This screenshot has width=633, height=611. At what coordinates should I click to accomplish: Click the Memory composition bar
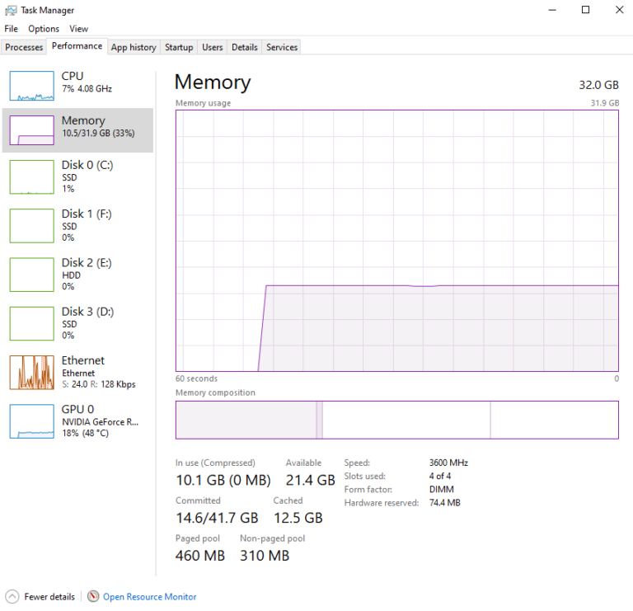(396, 420)
